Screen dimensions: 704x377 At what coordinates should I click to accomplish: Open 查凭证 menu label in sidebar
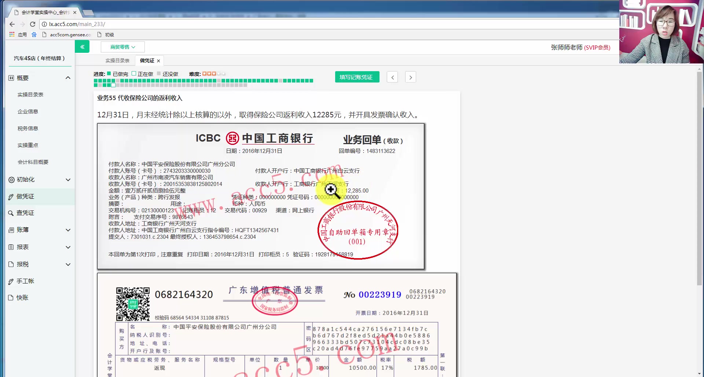tap(25, 213)
